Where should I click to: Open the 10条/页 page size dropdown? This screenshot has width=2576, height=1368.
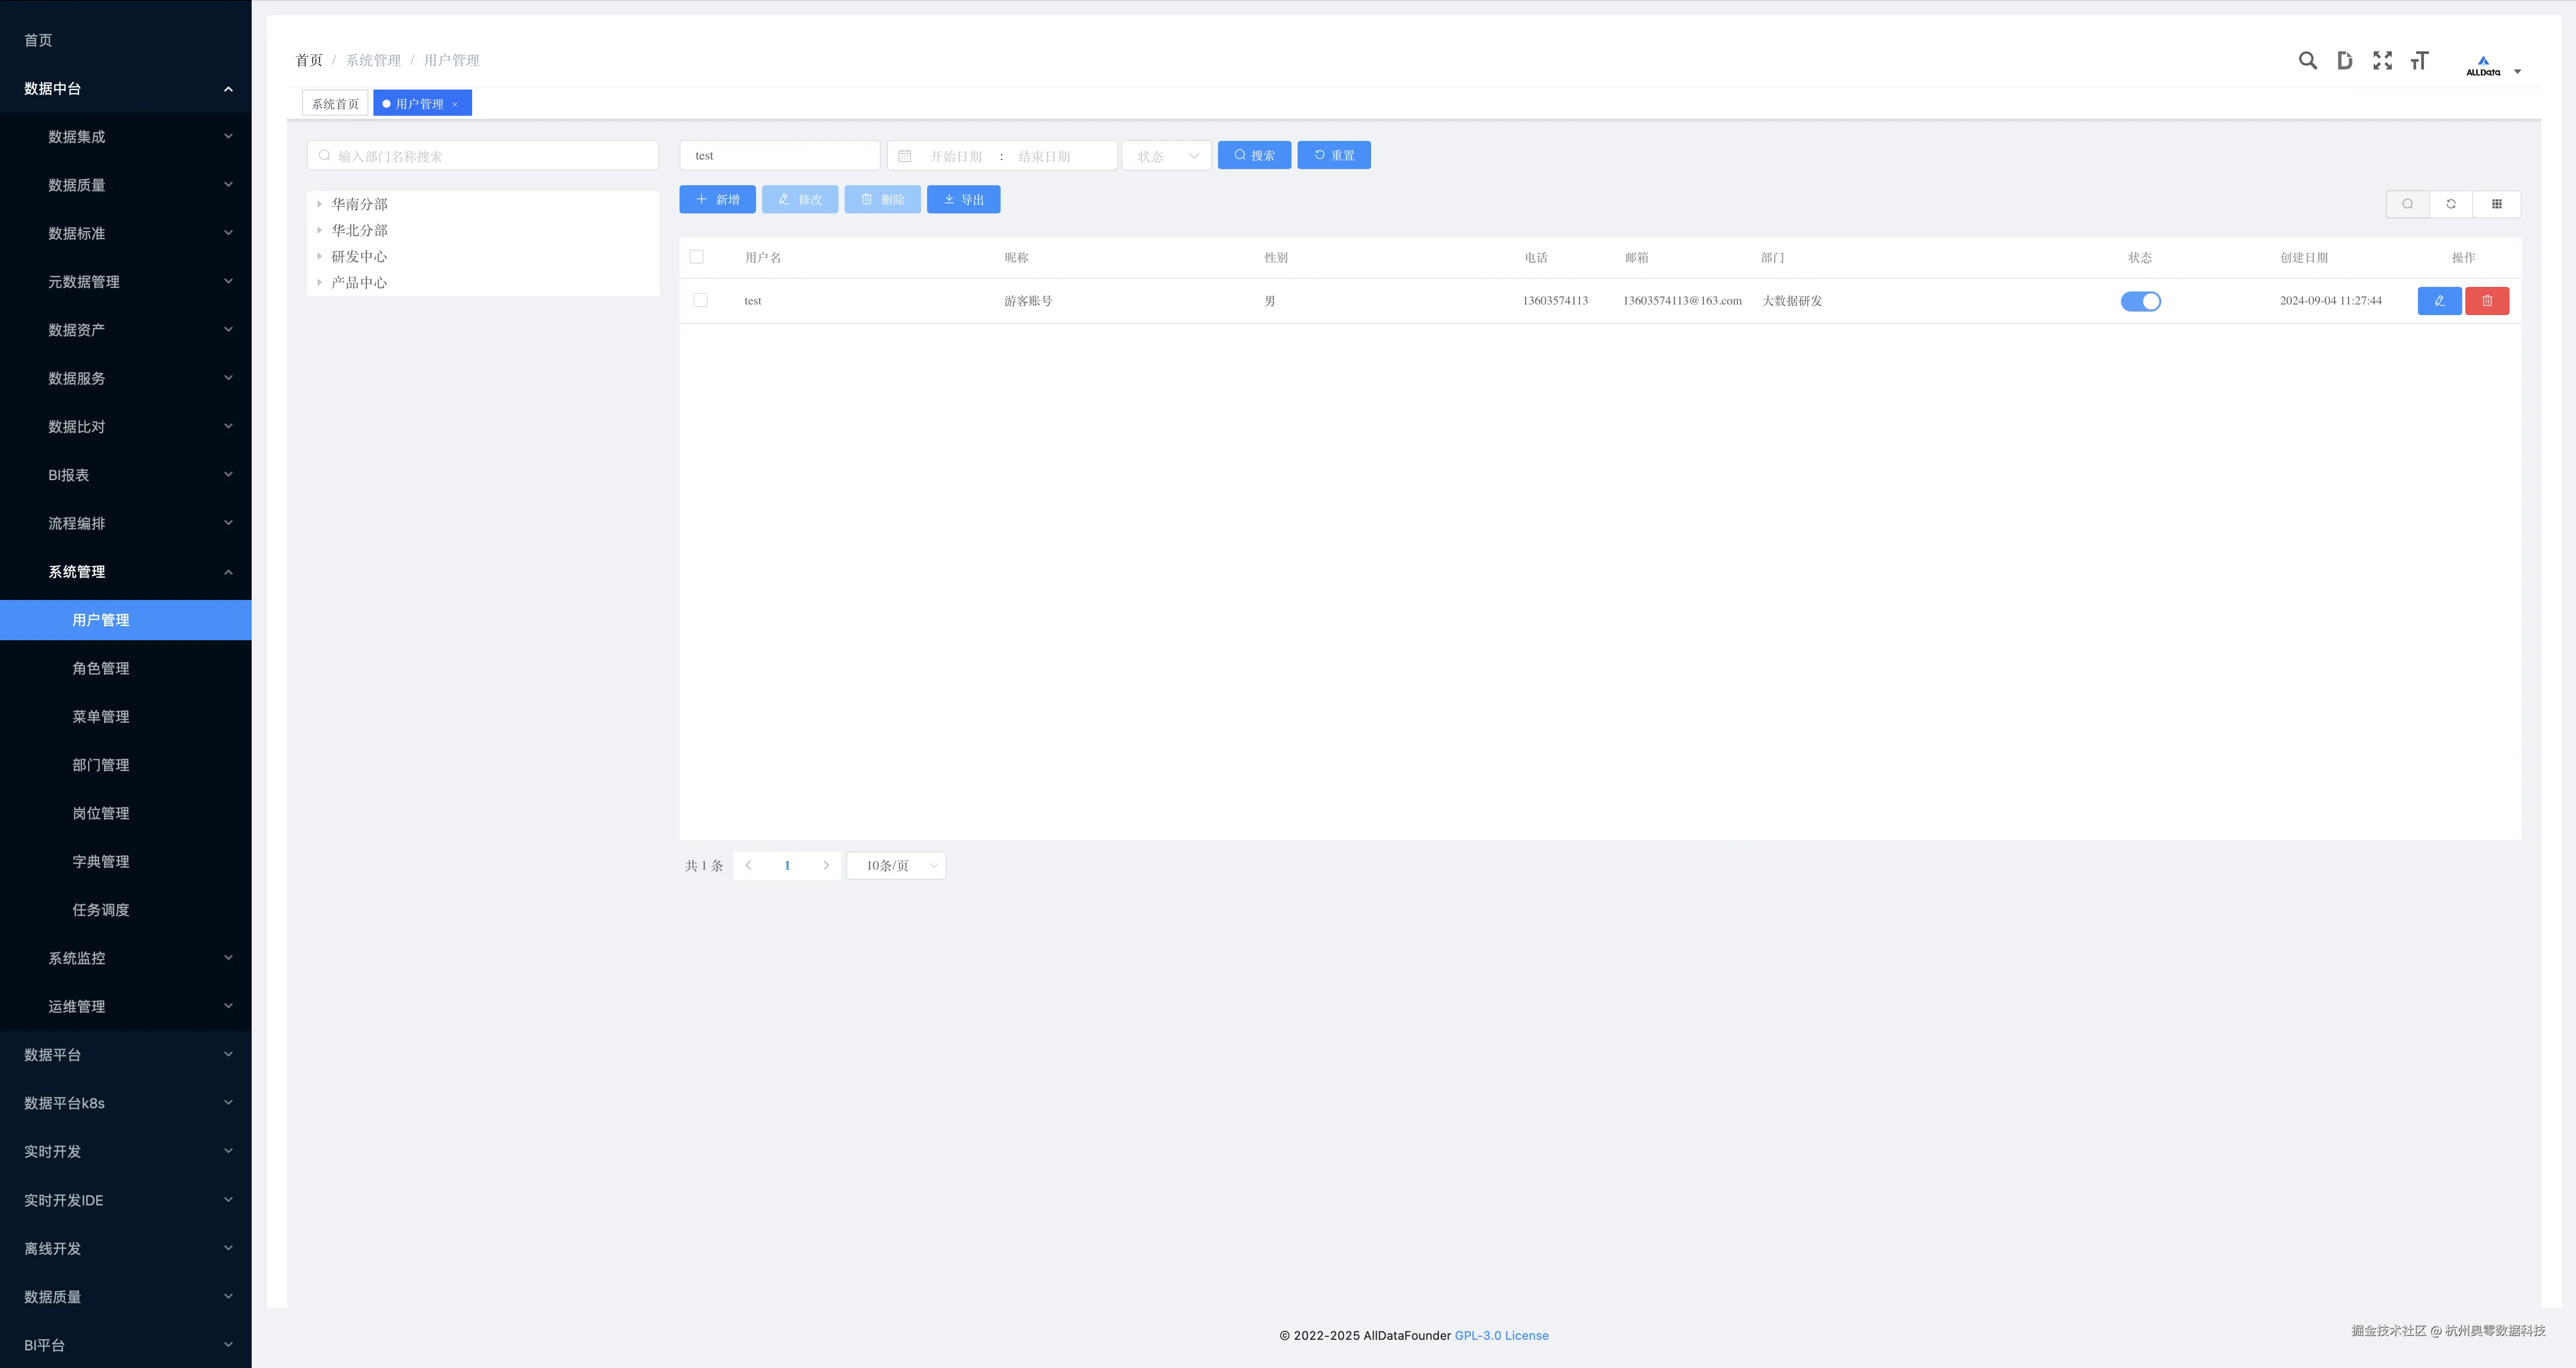pos(896,866)
